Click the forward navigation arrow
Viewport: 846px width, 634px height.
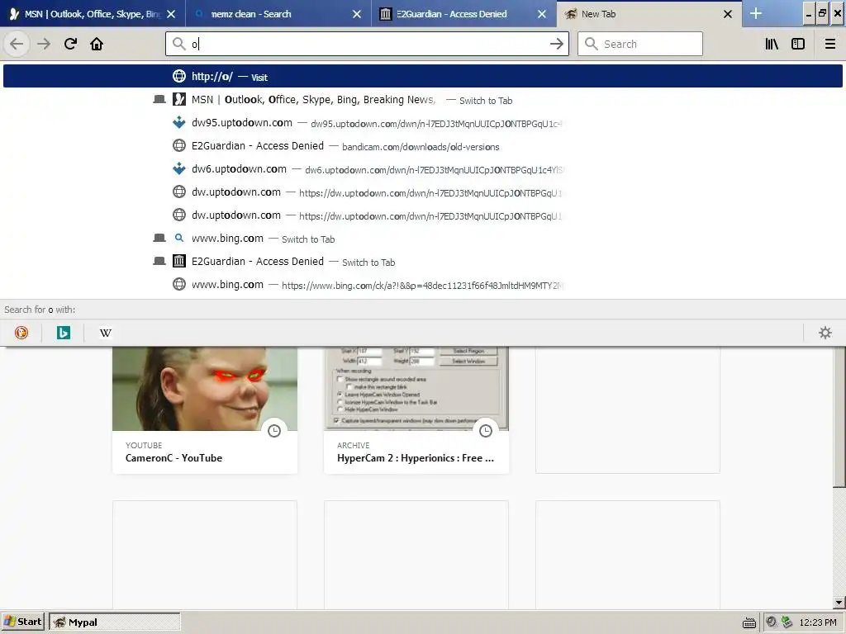(x=44, y=44)
